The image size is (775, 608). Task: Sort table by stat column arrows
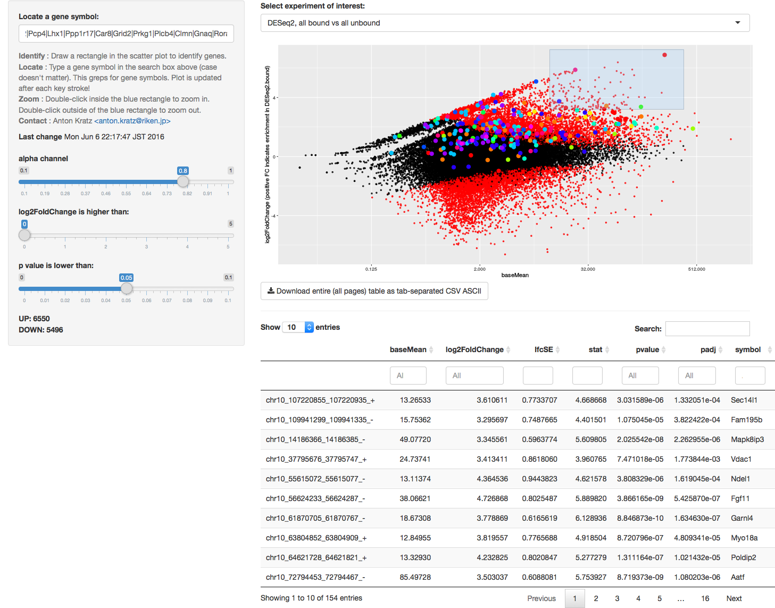(x=607, y=349)
